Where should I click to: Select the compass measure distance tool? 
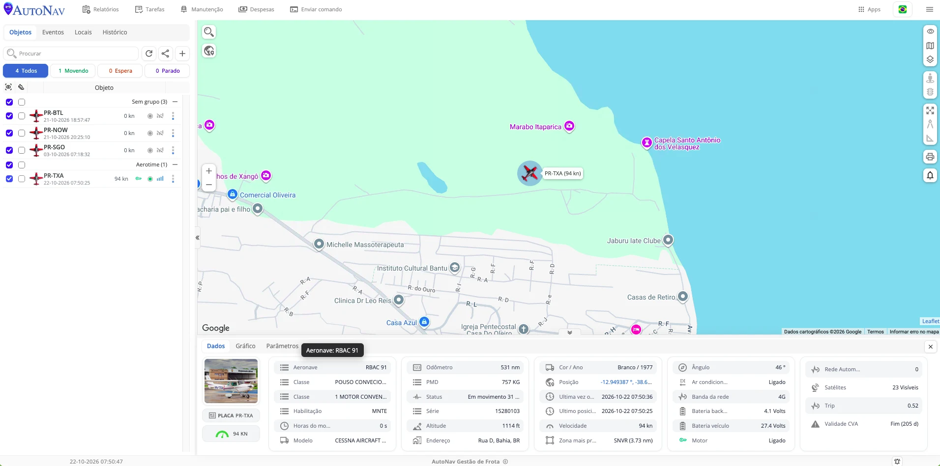pos(930,124)
